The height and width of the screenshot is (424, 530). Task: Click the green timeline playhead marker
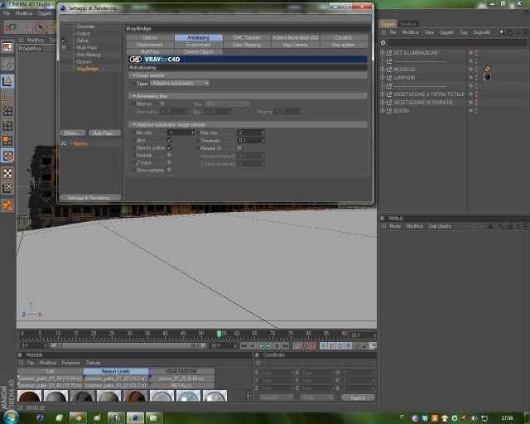click(x=219, y=334)
